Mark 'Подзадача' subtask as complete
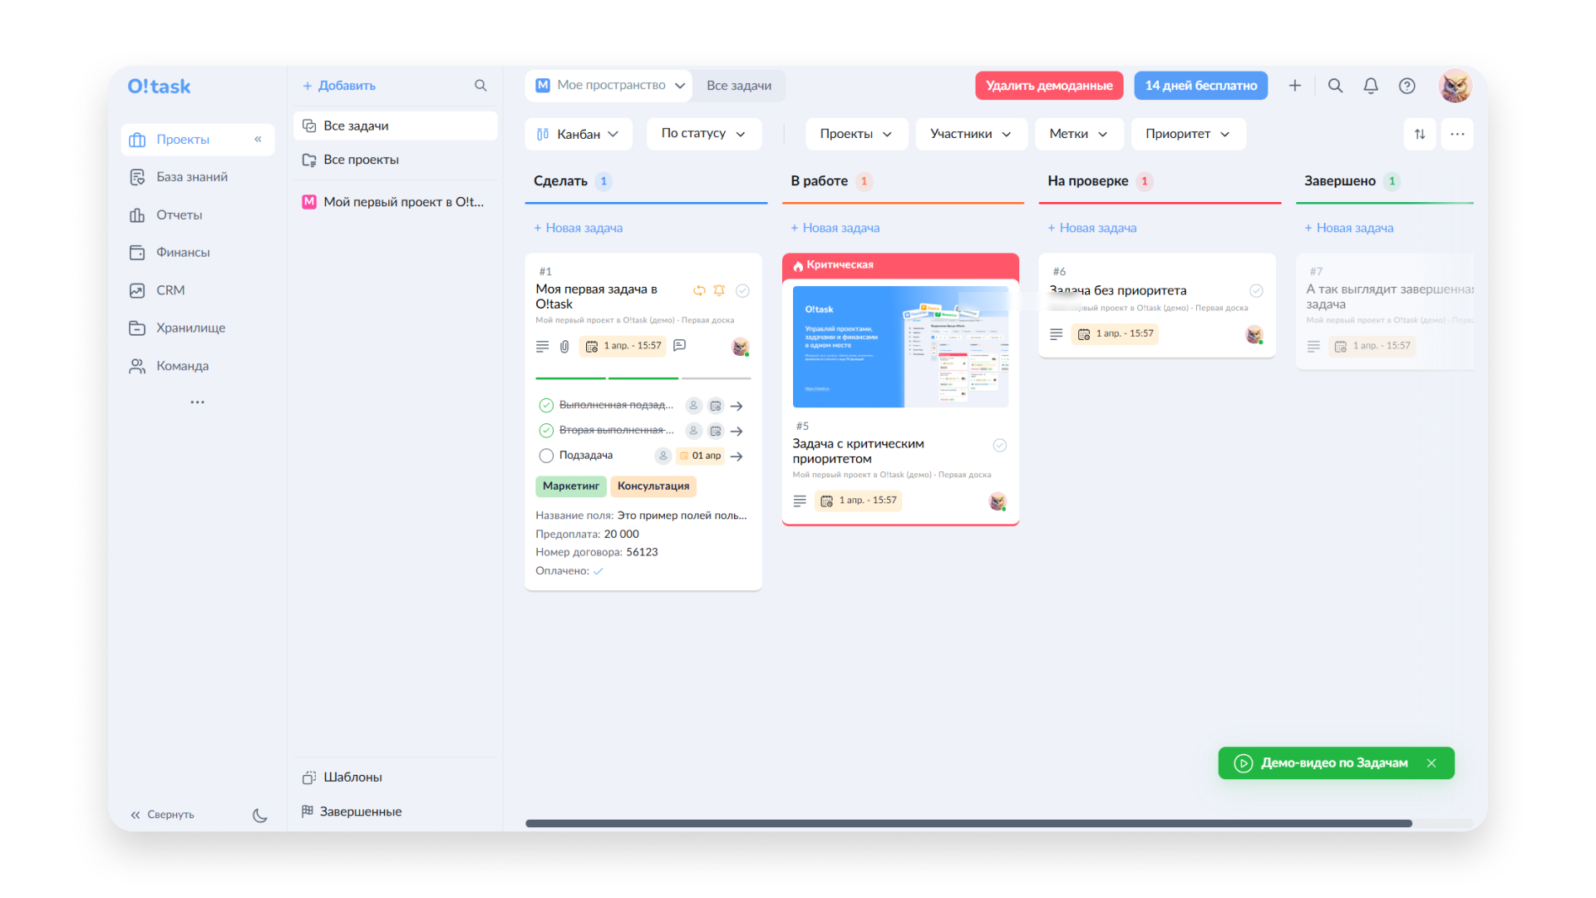This screenshot has height=898, width=1596. point(546,456)
